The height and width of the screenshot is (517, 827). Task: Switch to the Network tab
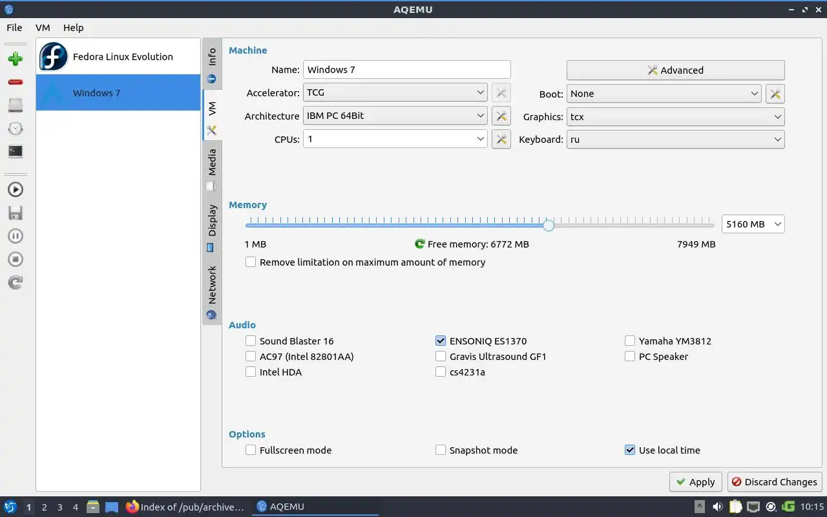point(212,291)
